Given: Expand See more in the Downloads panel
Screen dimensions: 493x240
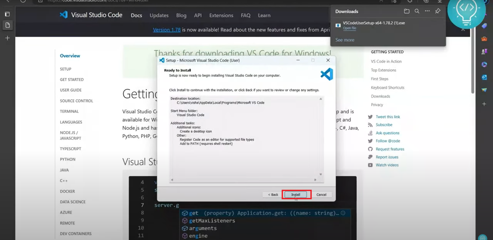Looking at the screenshot, I should point(345,40).
